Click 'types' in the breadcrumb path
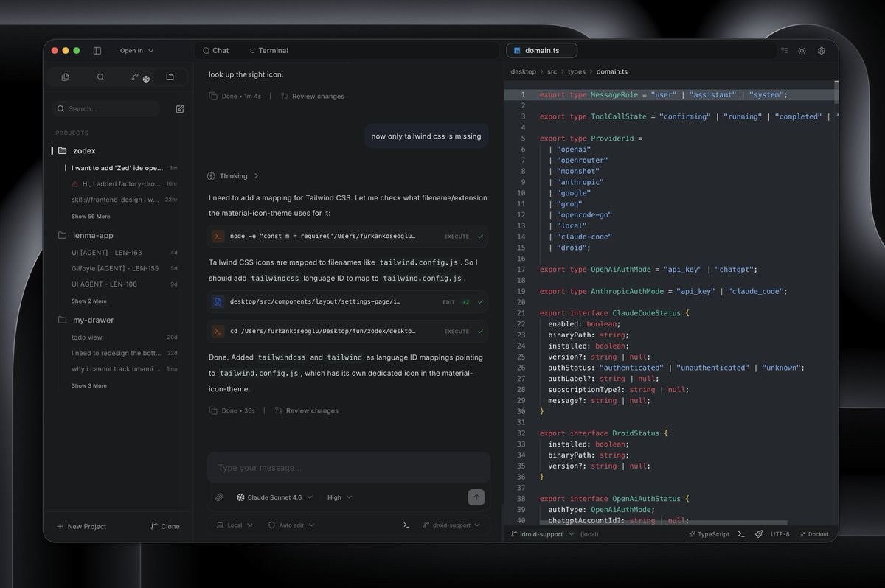Screen dimensions: 885x588 (577, 72)
